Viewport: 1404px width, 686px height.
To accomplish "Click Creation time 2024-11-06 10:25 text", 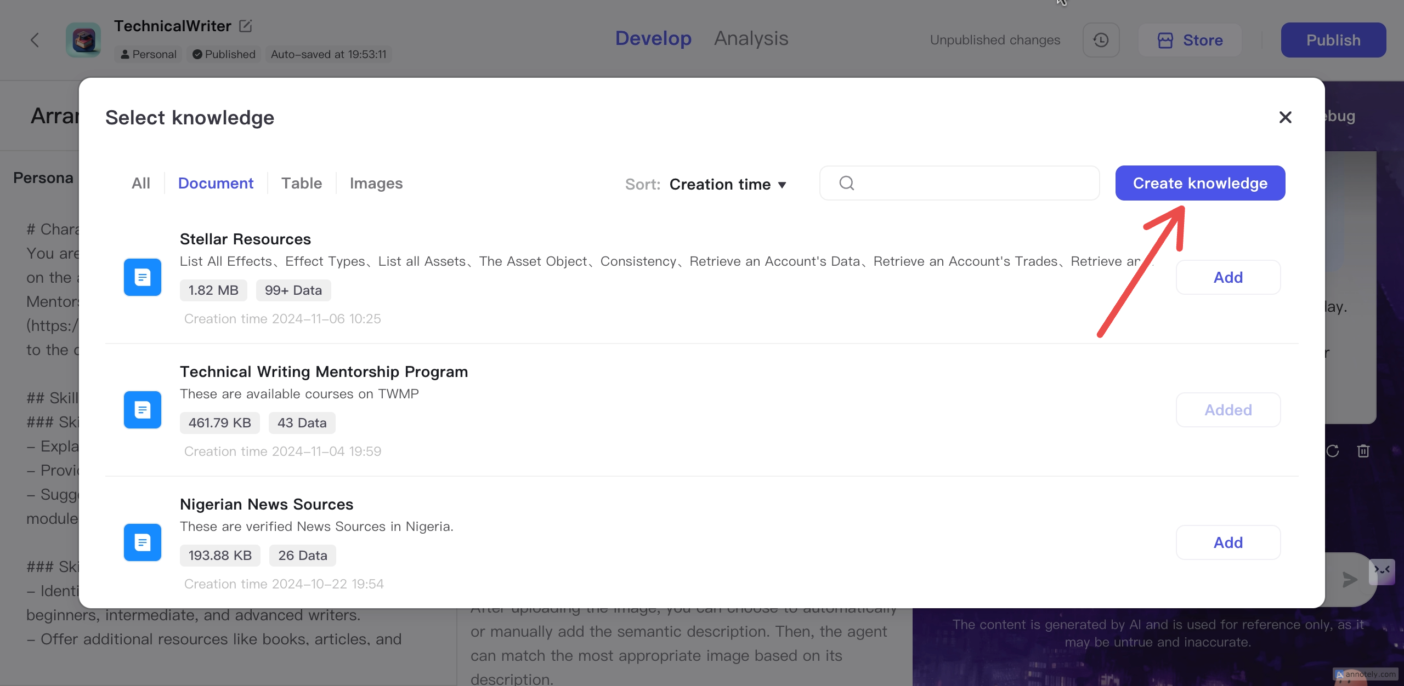I will tap(282, 319).
